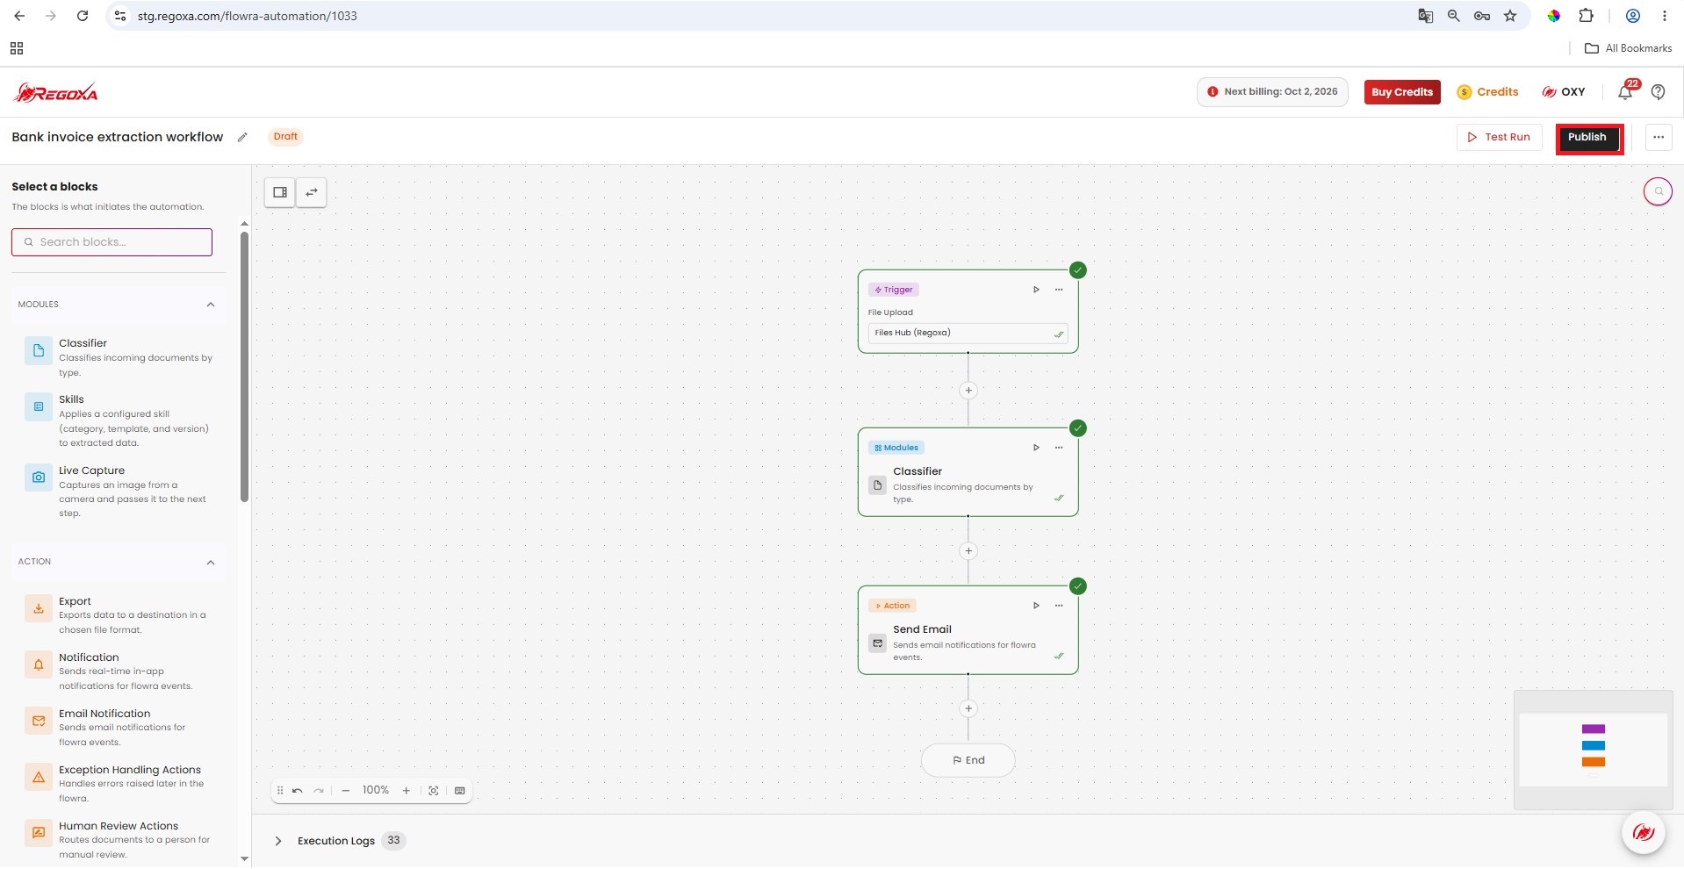1684x869 pixels.
Task: Collapse the MODULES section
Action: [211, 305]
